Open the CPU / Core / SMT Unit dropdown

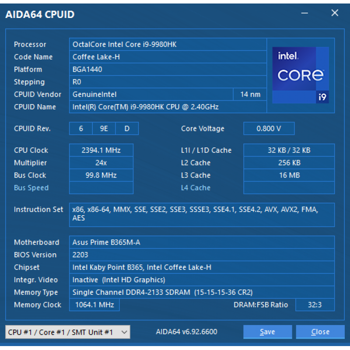click(x=68, y=332)
